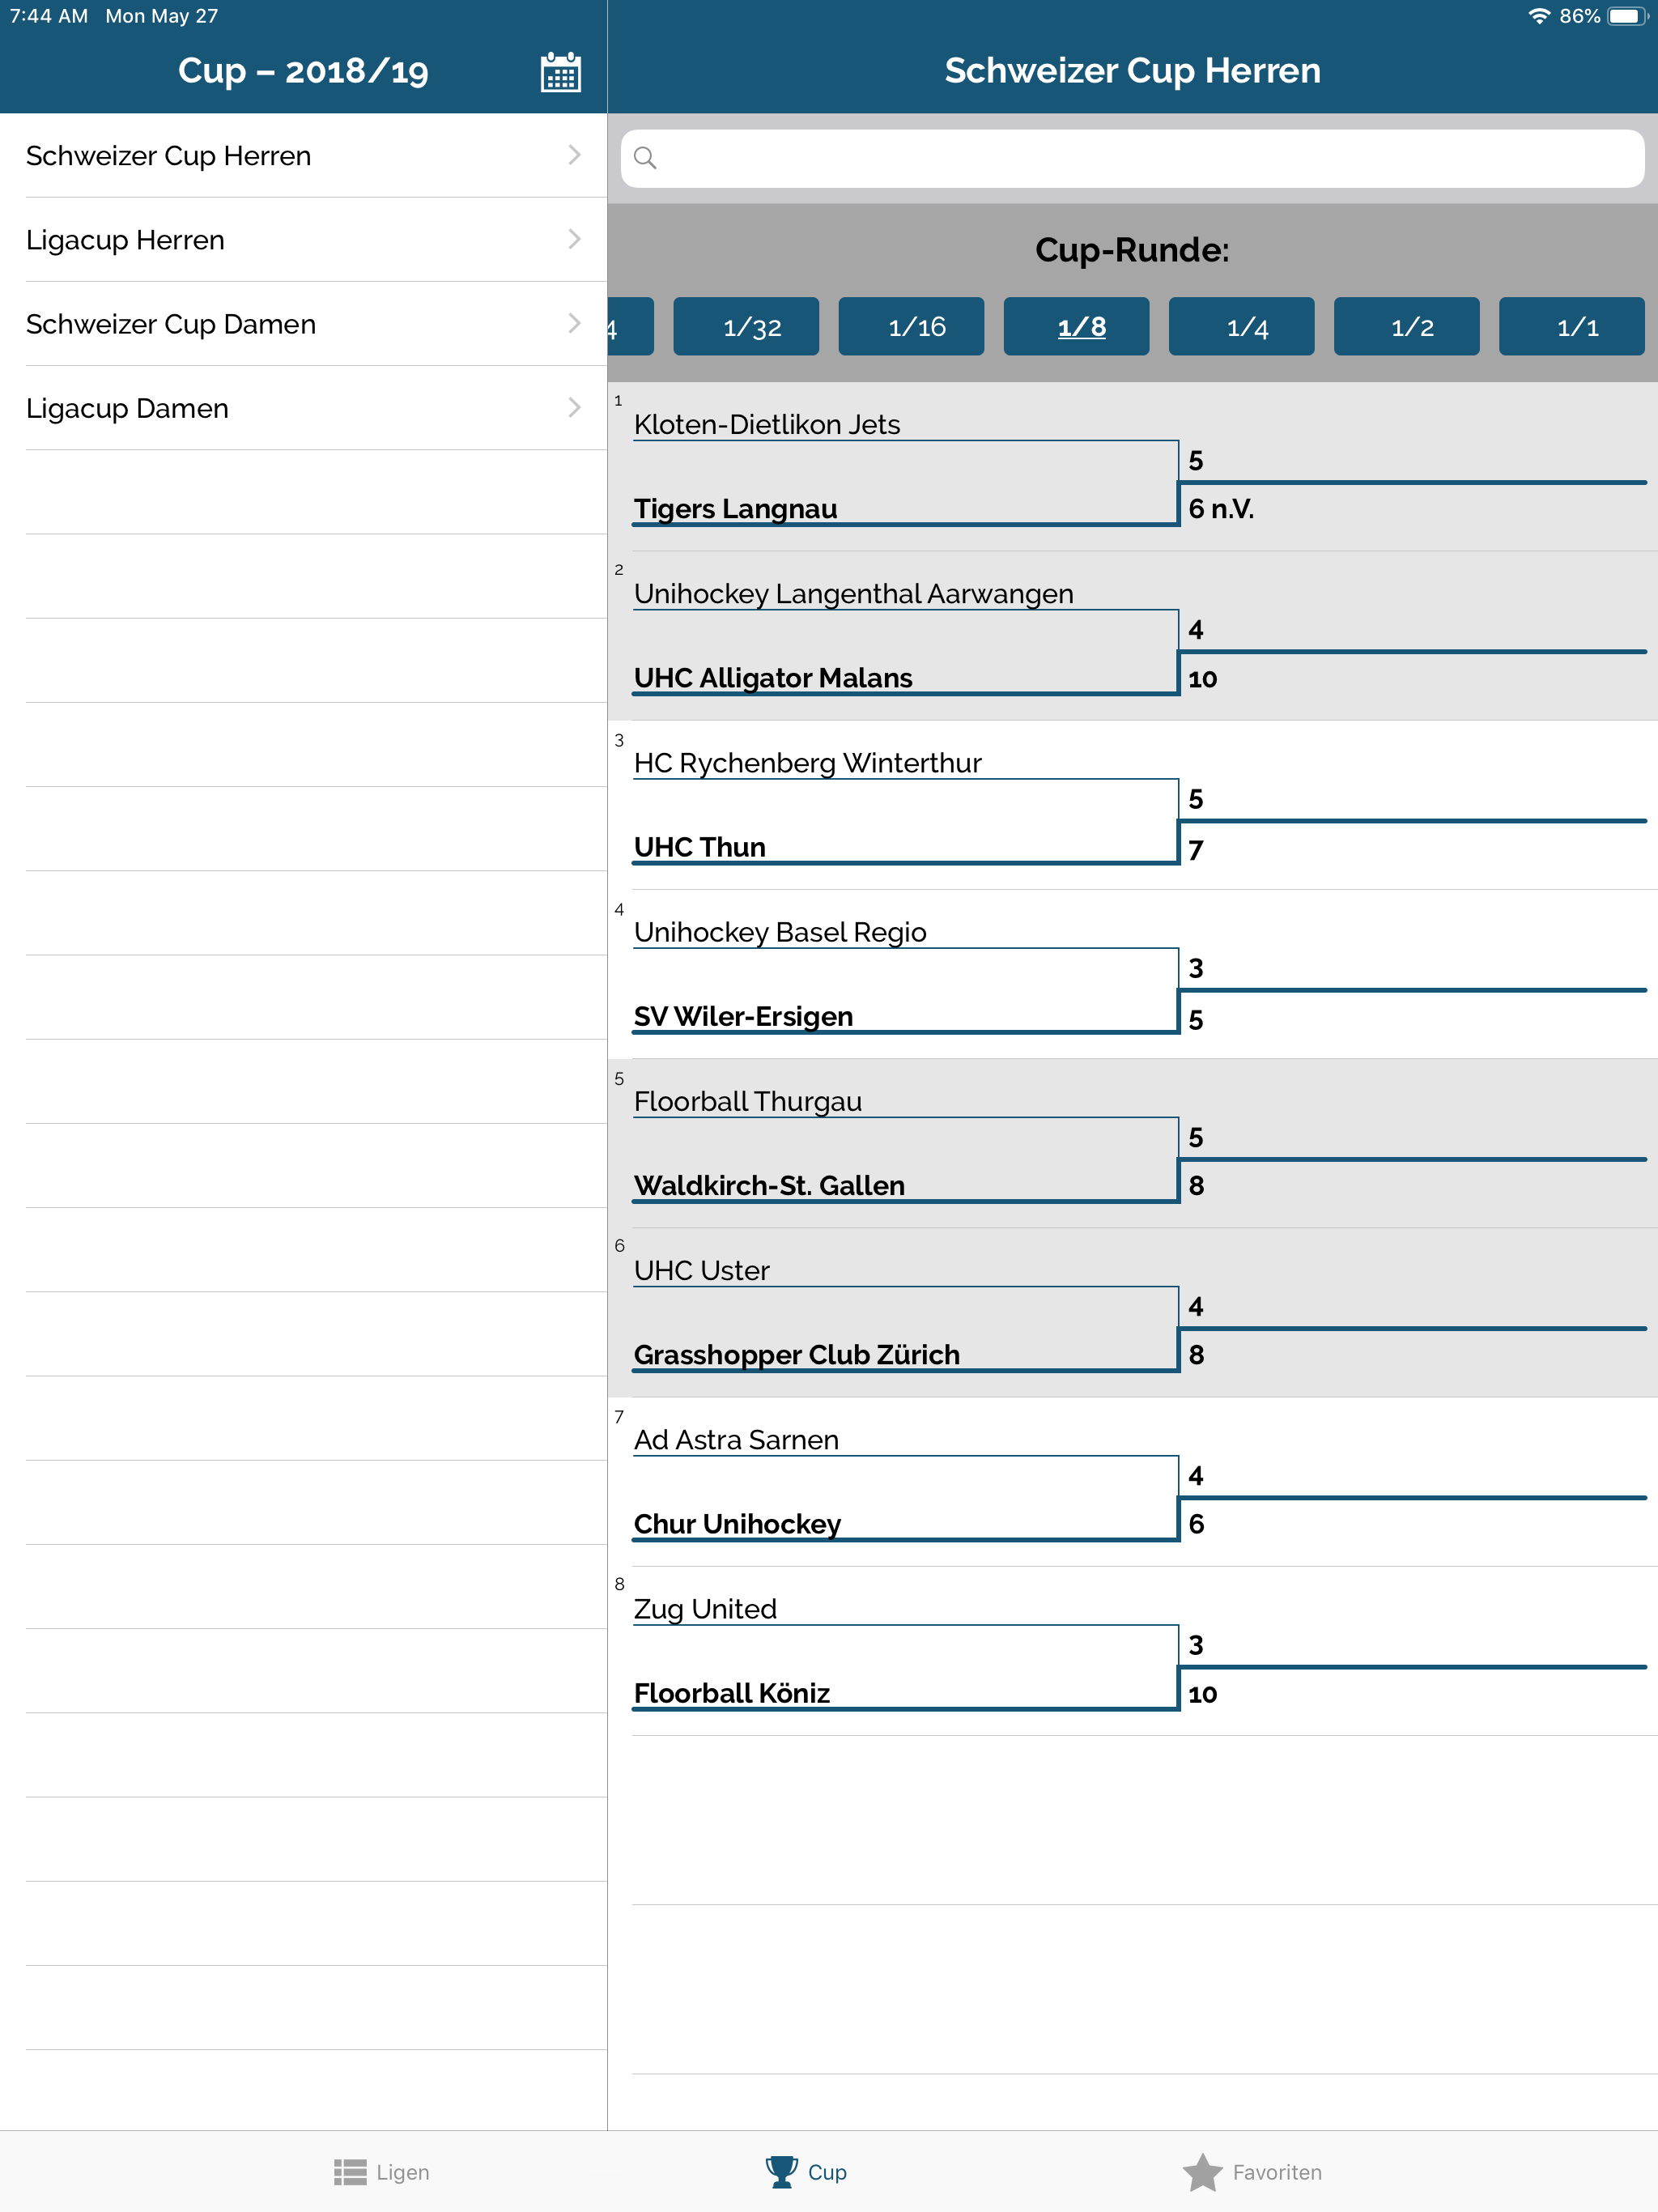
Task: Expand Ligacup Damen chevron
Action: pyautogui.click(x=574, y=408)
